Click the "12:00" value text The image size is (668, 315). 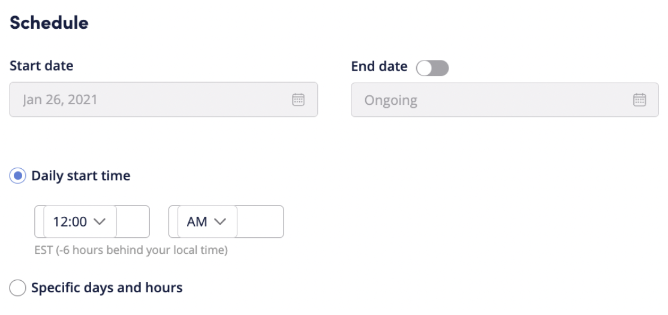(70, 222)
